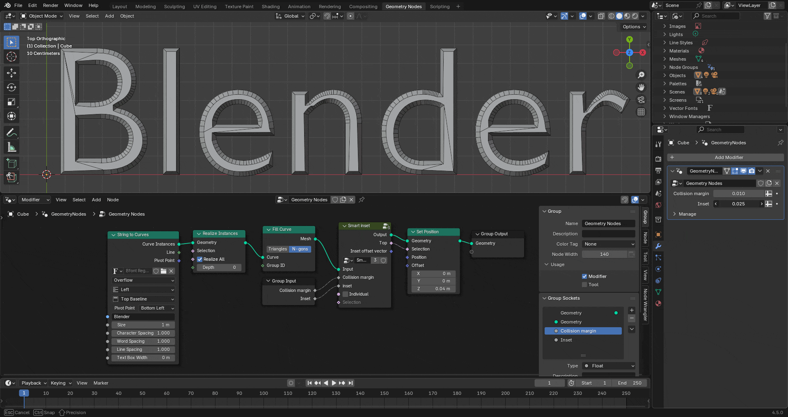The height and width of the screenshot is (417, 788).
Task: Add a new group socket with plus
Action: tap(632, 310)
